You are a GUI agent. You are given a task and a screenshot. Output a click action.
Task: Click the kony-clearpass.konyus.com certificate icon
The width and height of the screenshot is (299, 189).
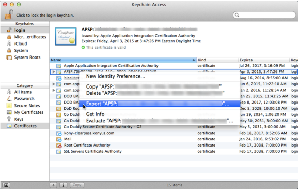59,133
